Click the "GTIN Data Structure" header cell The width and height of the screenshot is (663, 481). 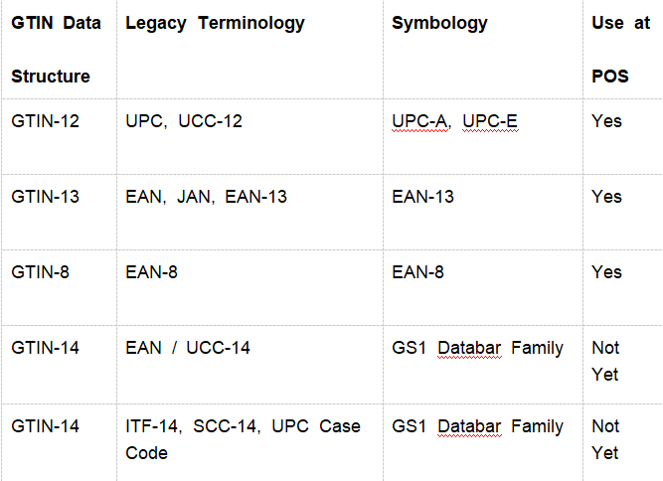point(57,50)
